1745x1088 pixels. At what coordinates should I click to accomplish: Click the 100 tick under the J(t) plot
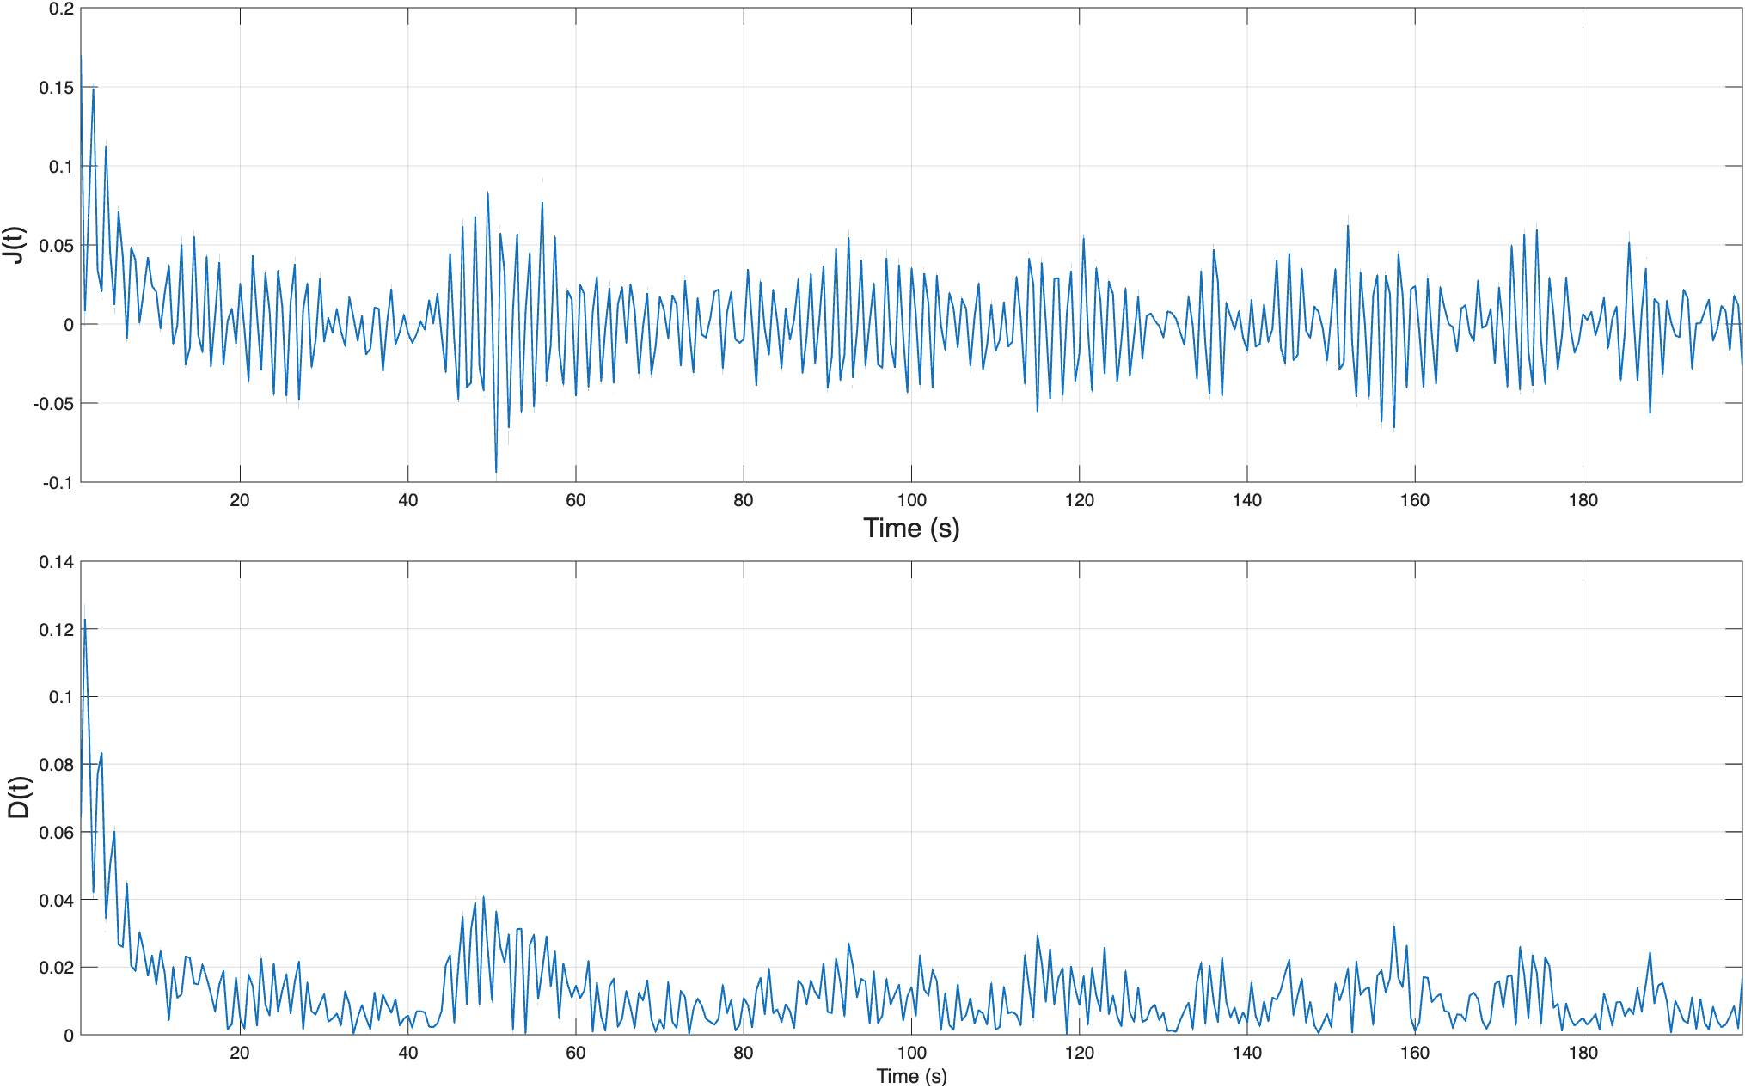(911, 500)
